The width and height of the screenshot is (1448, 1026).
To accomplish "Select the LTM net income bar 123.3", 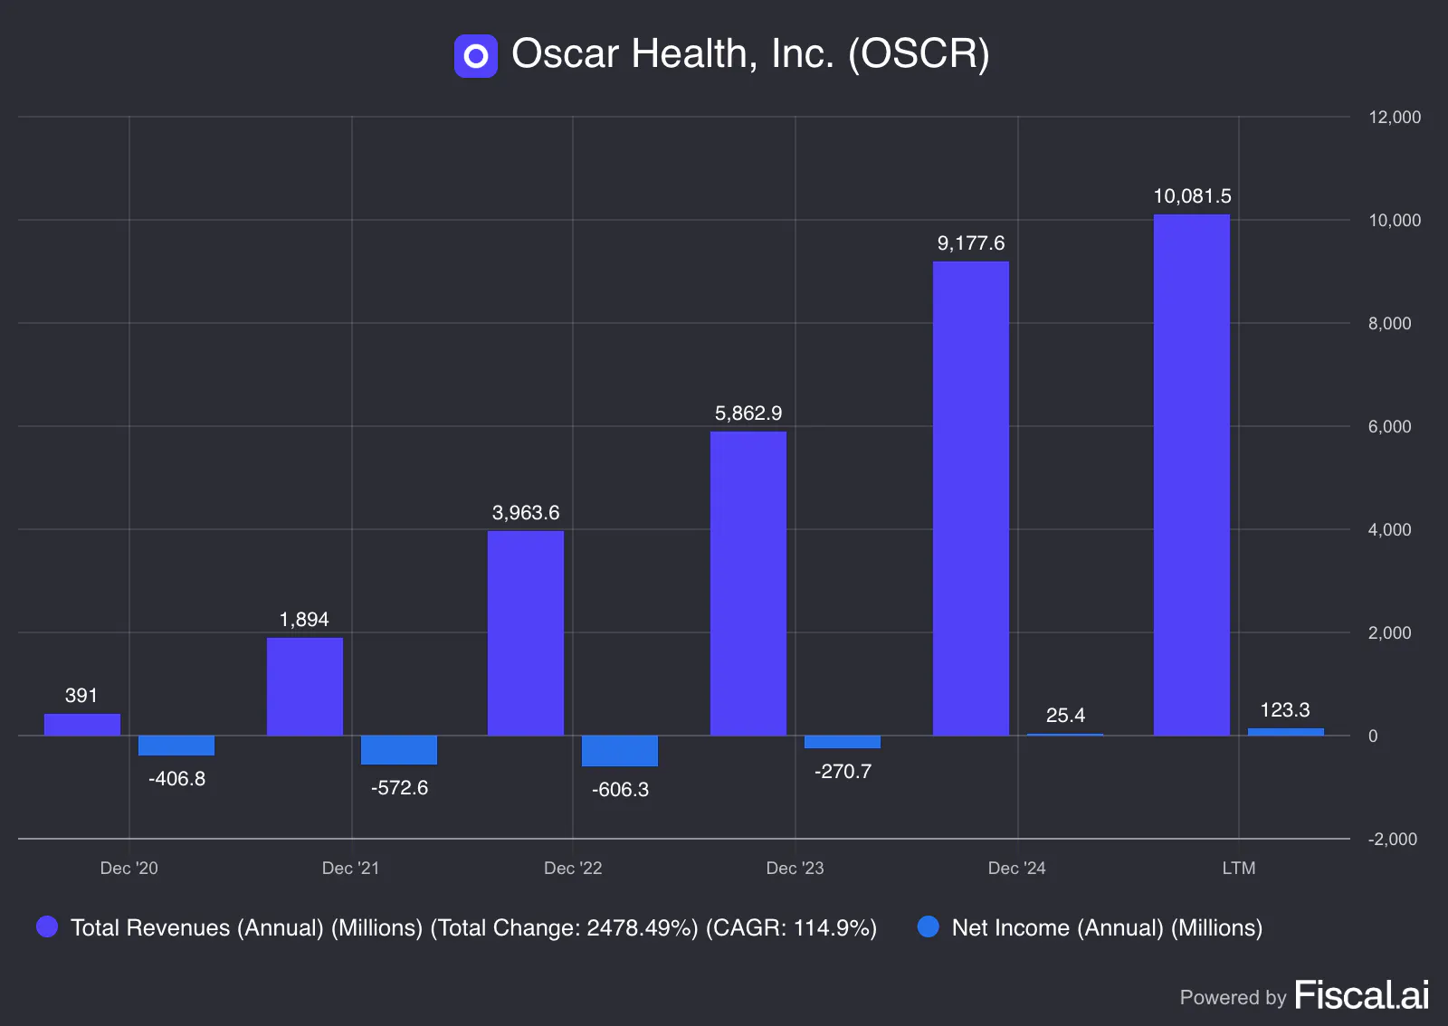I will [1286, 732].
